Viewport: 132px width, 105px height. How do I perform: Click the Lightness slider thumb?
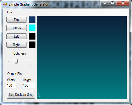point(16,61)
